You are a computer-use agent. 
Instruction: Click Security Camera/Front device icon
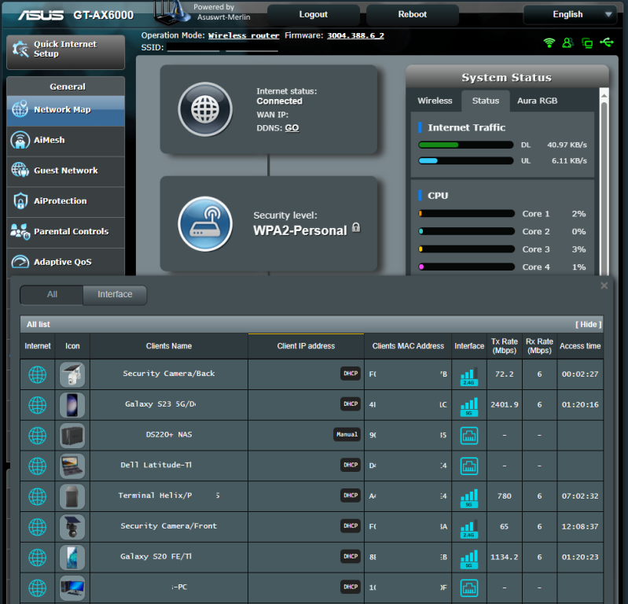tap(72, 527)
